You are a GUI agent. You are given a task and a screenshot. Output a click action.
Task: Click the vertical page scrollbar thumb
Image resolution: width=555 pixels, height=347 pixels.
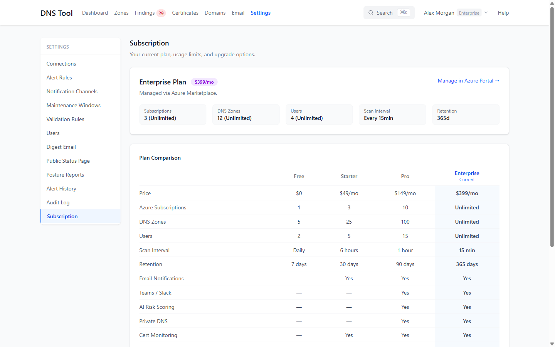552,127
